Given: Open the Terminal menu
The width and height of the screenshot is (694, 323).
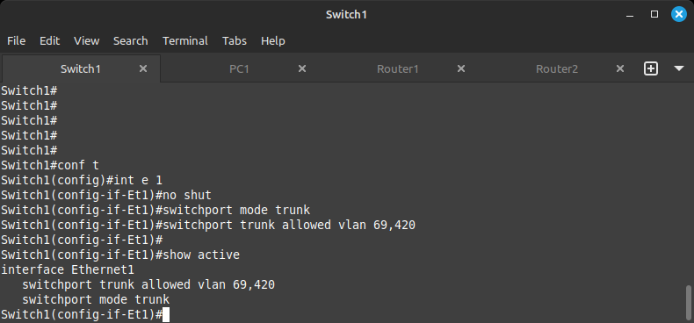Looking at the screenshot, I should [x=185, y=40].
